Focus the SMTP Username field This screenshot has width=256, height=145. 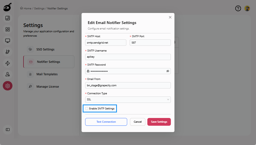click(x=128, y=57)
